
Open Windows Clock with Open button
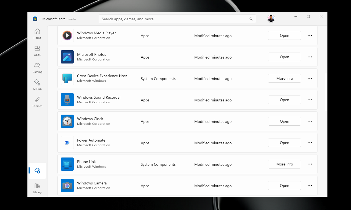[285, 121]
